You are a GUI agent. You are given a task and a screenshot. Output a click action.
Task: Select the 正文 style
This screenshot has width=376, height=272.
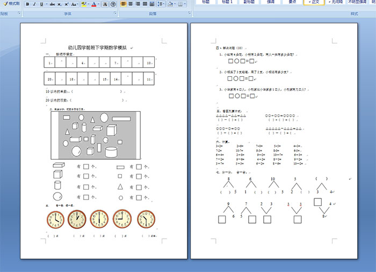314,2
